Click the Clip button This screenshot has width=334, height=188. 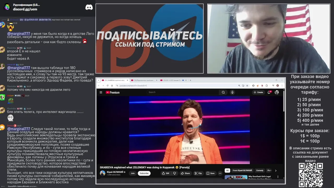click(198, 173)
